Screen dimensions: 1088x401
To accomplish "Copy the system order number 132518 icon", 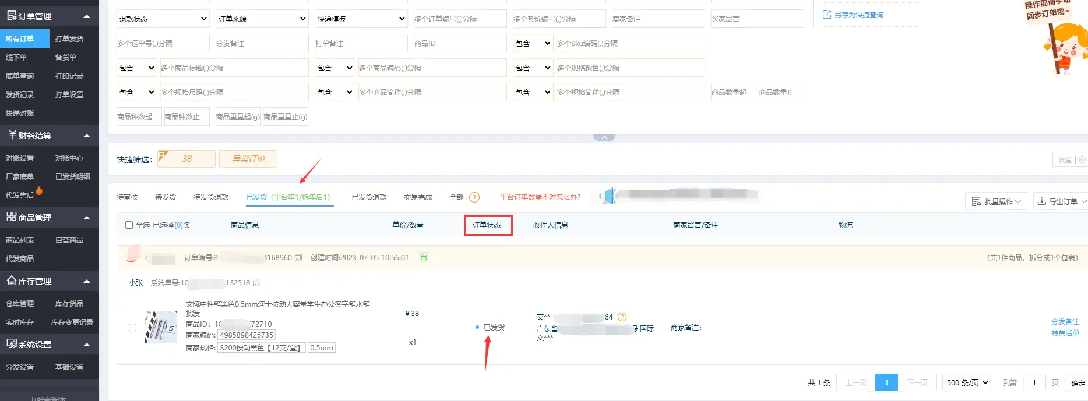I will pyautogui.click(x=257, y=283).
